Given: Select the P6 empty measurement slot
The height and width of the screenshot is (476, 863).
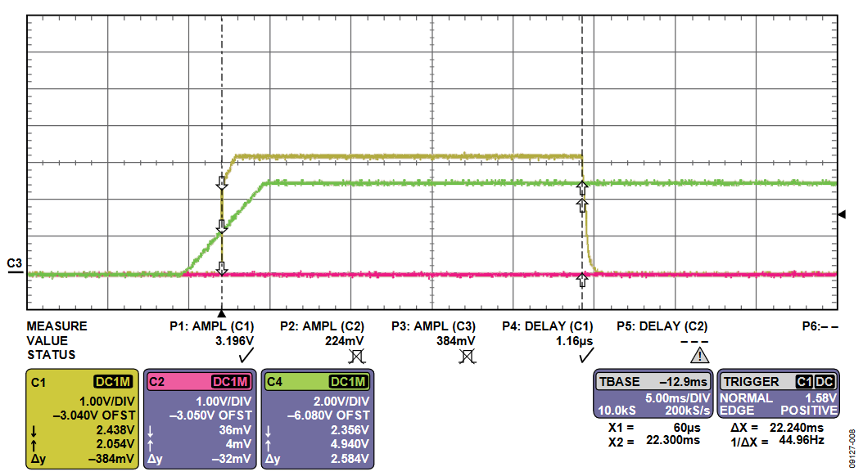Looking at the screenshot, I should coord(820,326).
